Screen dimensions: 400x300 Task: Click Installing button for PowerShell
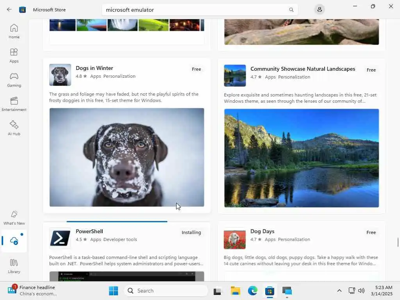tap(191, 232)
